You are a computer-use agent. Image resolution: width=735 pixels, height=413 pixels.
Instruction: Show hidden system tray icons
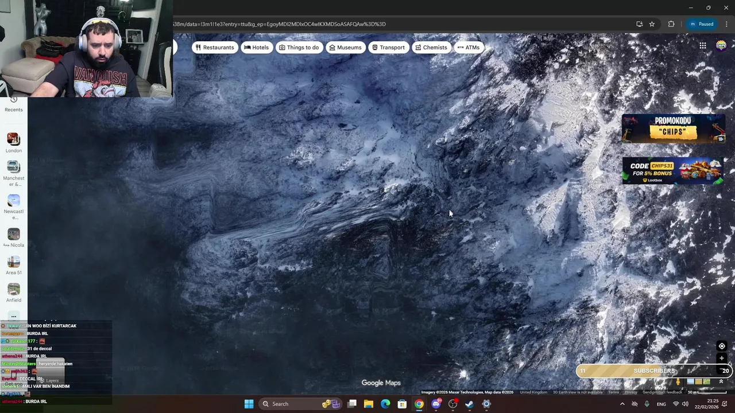click(622, 404)
